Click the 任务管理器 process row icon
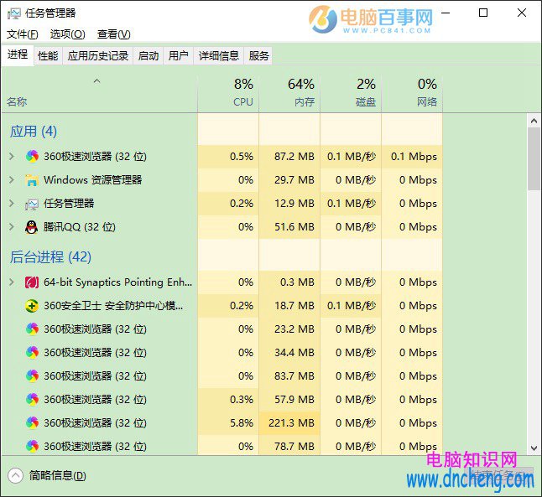This screenshot has height=497, width=542. pyautogui.click(x=31, y=204)
